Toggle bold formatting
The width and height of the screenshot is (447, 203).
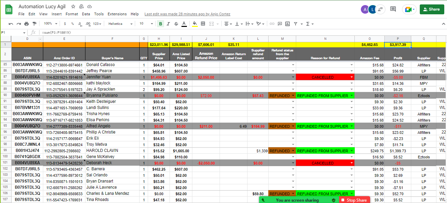click(160, 24)
